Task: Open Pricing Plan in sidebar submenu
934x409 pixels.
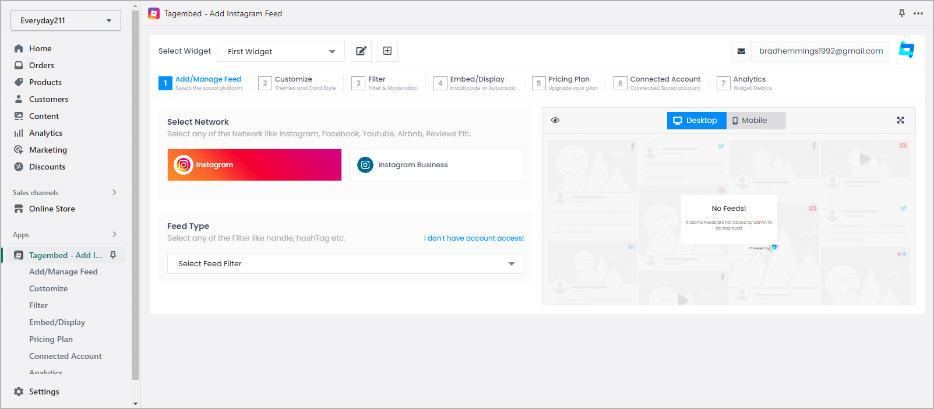Action: 51,339
